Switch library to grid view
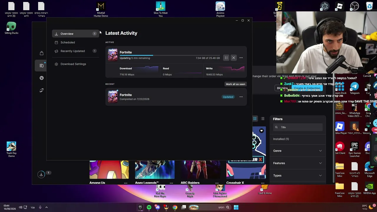 (255, 119)
